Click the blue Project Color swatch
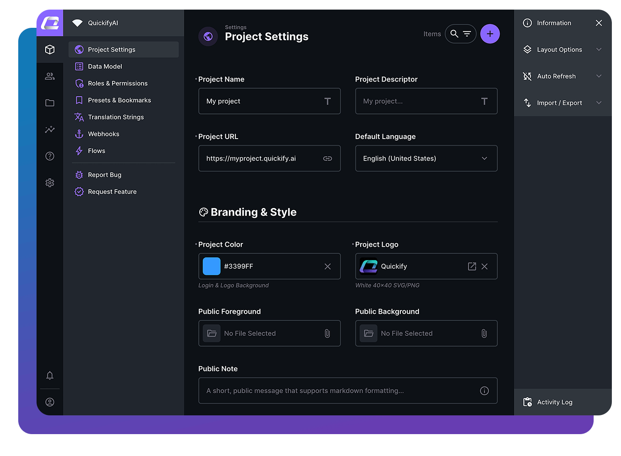The height and width of the screenshot is (456, 621). (212, 266)
